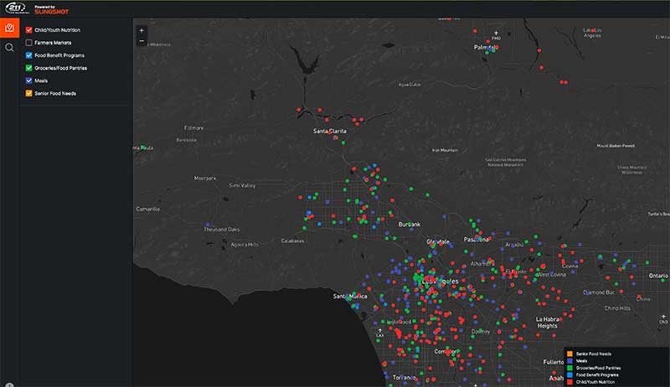Click the Chino Hills map label
This screenshot has height=387, width=670.
[x=617, y=308]
